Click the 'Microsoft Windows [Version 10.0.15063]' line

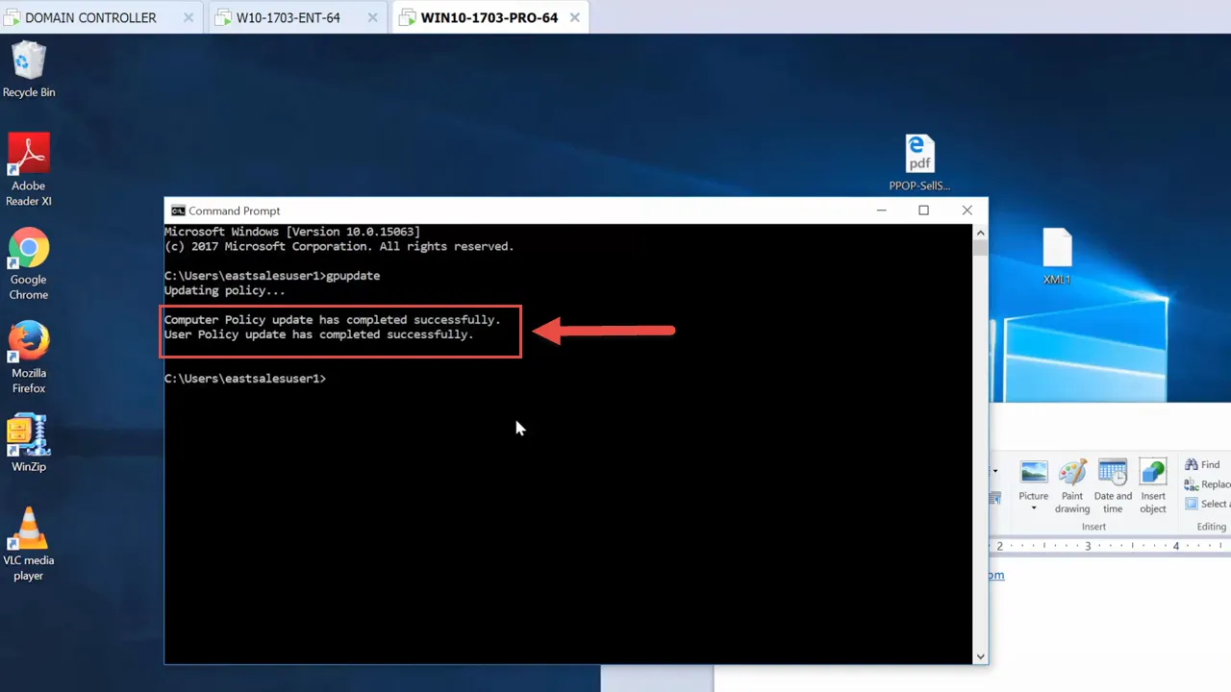(x=292, y=232)
